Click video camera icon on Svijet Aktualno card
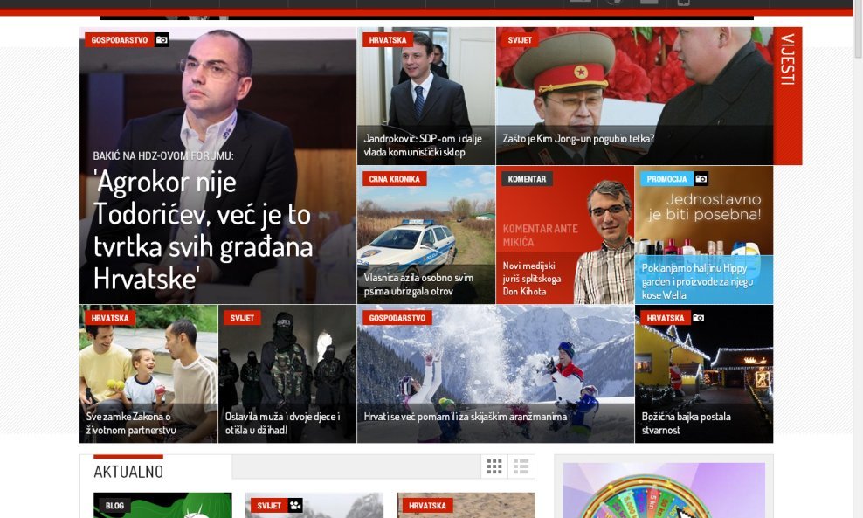 coord(295,506)
